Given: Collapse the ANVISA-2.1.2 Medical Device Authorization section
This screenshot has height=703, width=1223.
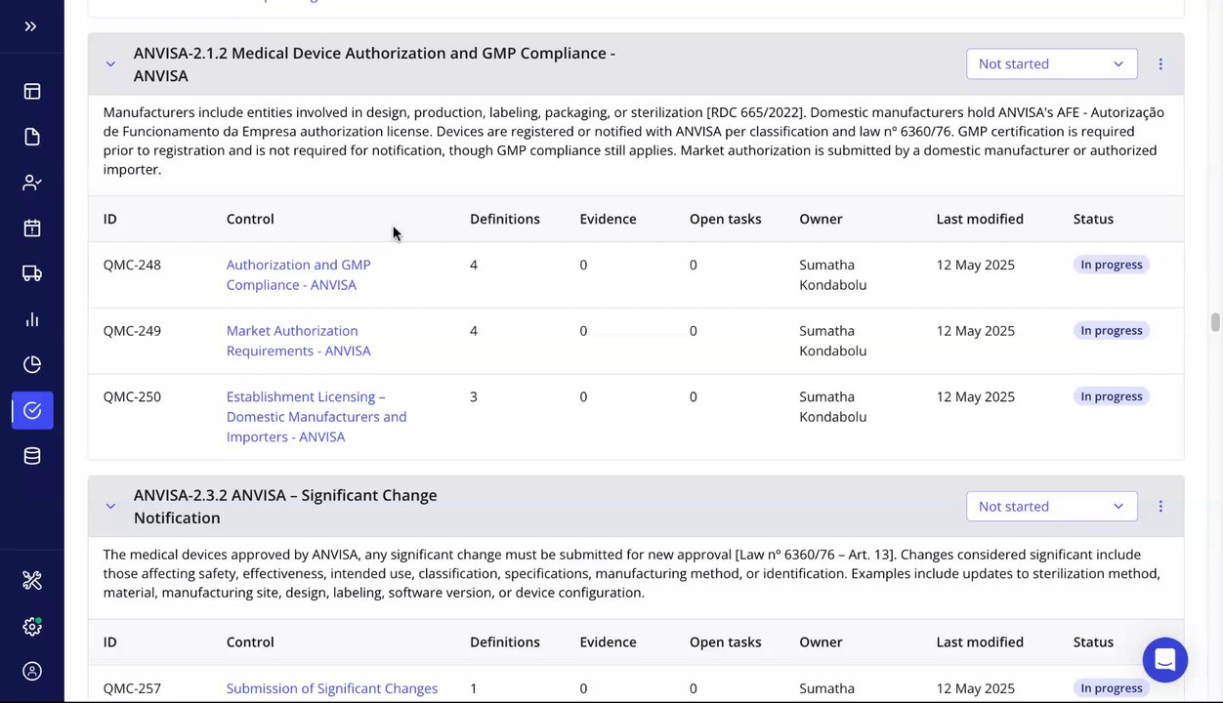Looking at the screenshot, I should (110, 64).
